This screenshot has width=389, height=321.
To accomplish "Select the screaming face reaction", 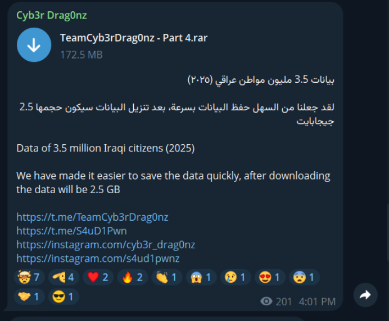I will click(201, 277).
